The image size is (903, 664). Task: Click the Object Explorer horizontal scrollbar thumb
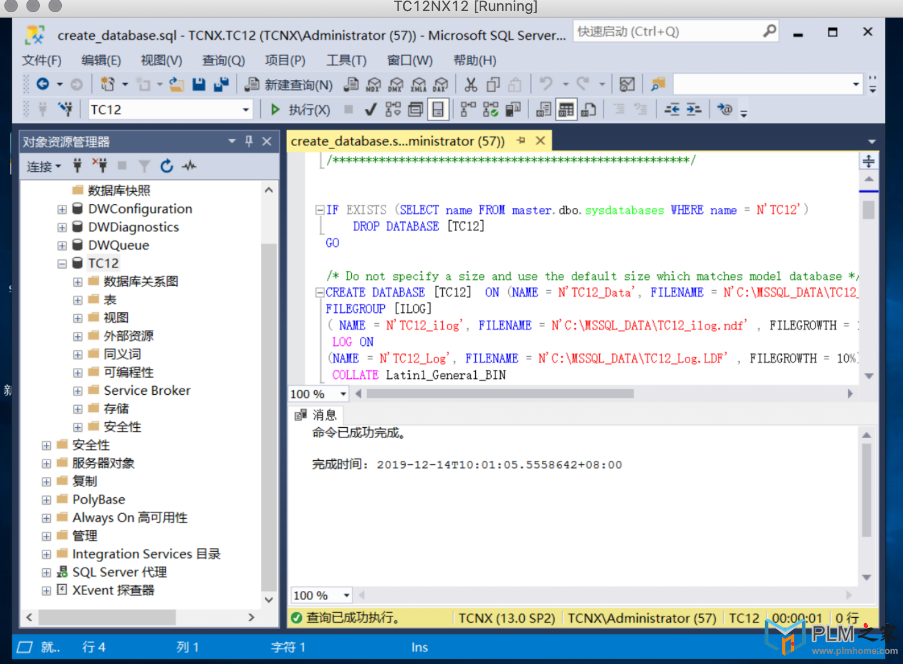[108, 617]
